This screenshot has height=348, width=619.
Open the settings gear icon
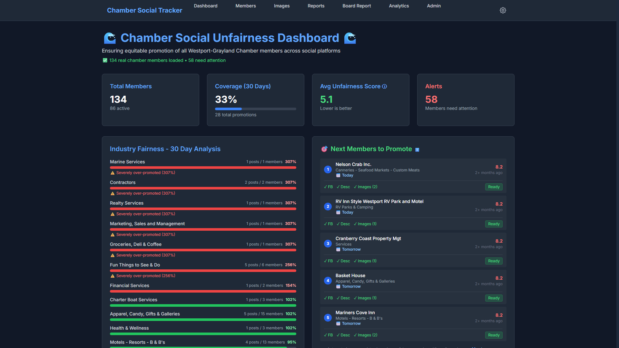tap(503, 10)
